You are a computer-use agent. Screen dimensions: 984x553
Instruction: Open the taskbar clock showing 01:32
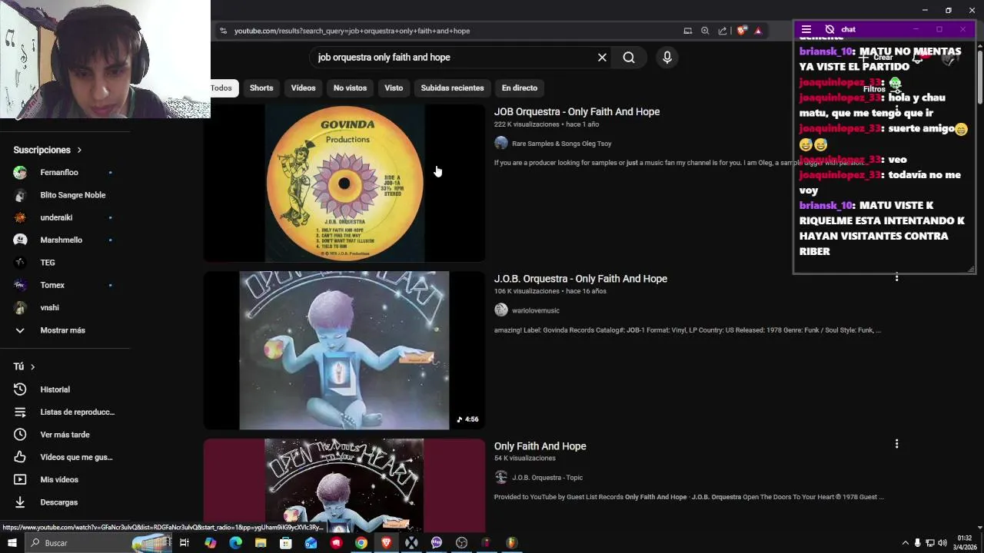pyautogui.click(x=965, y=543)
